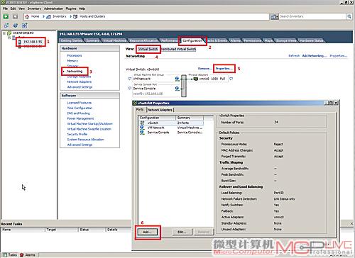Switch to the Permissions tab
The width and height of the screenshot is (355, 258).
(x=253, y=40)
